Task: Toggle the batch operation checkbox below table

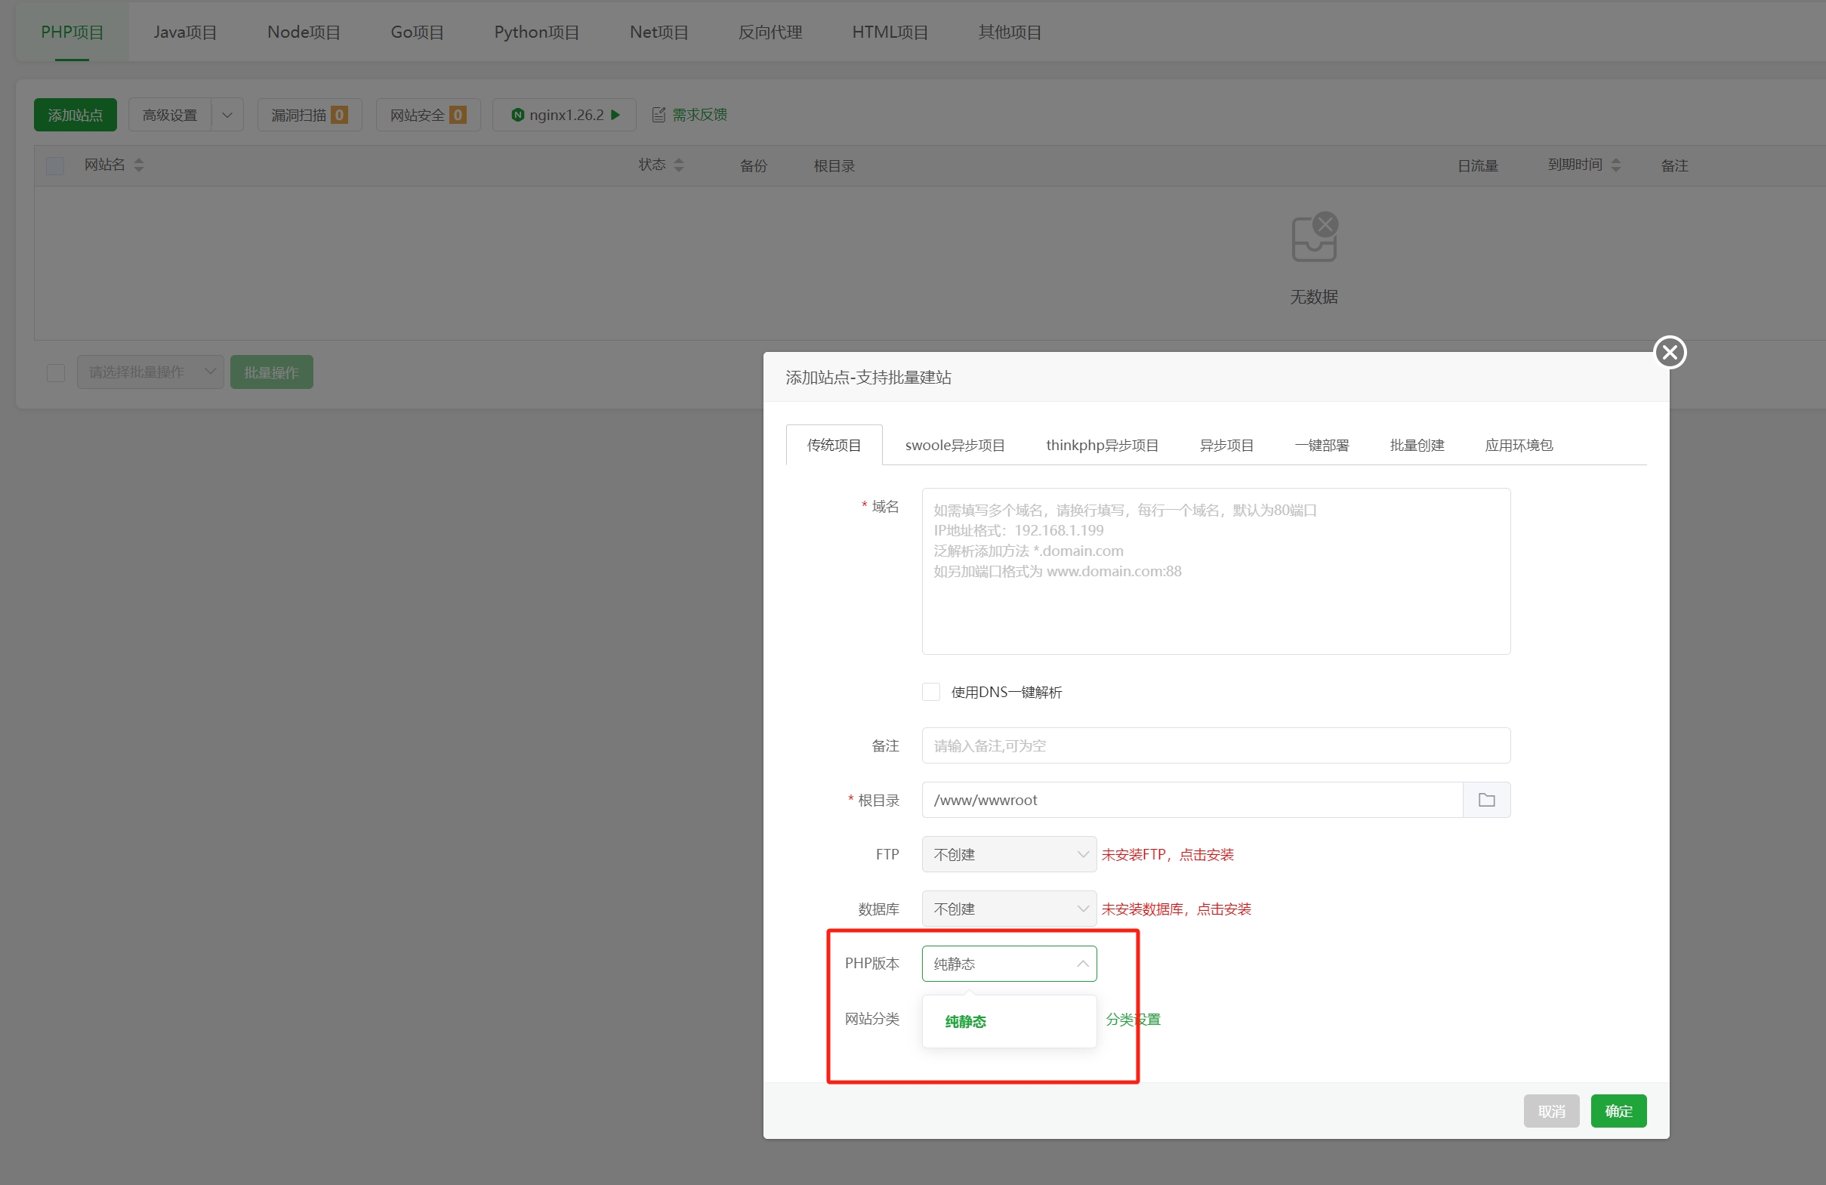Action: (x=55, y=373)
